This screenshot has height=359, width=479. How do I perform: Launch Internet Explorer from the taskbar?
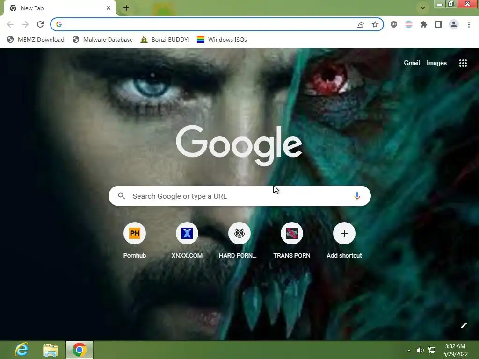[x=22, y=350]
